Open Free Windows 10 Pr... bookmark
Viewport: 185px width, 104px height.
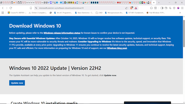(x=156, y=13)
